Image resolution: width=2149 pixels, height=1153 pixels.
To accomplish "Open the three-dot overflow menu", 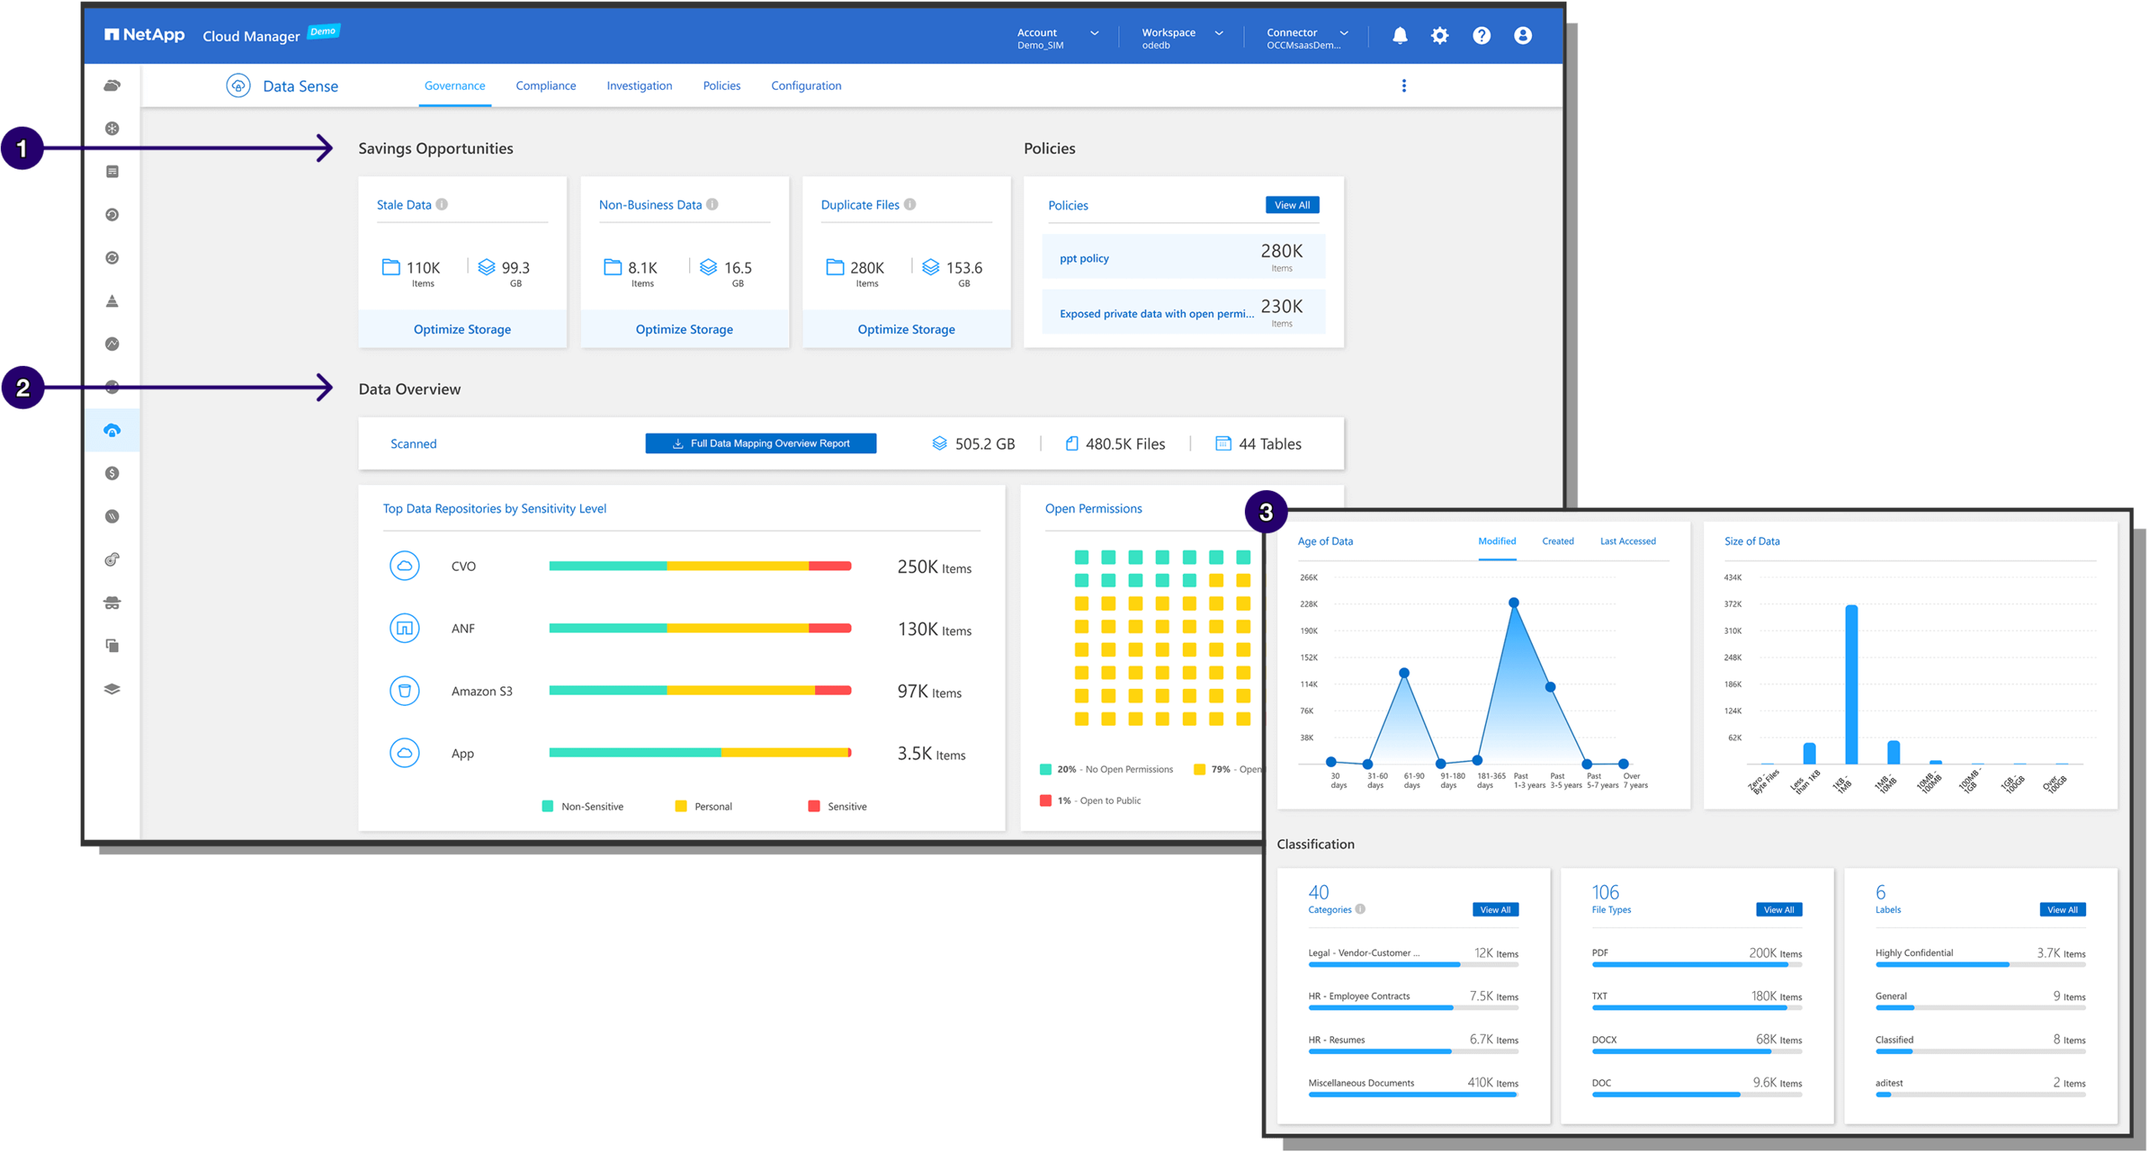I will click(x=1404, y=85).
